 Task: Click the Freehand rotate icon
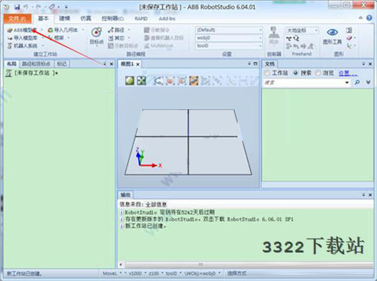click(x=296, y=38)
